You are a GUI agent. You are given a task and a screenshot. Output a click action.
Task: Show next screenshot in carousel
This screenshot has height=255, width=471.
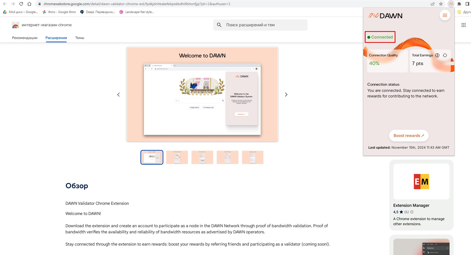(x=286, y=95)
